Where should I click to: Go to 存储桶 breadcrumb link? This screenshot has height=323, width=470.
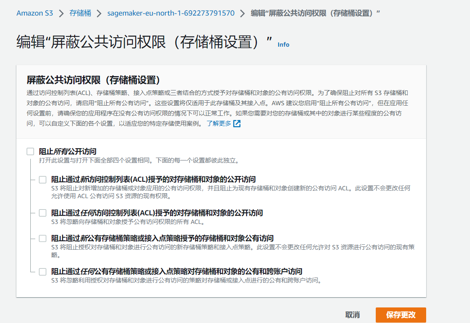[80, 13]
